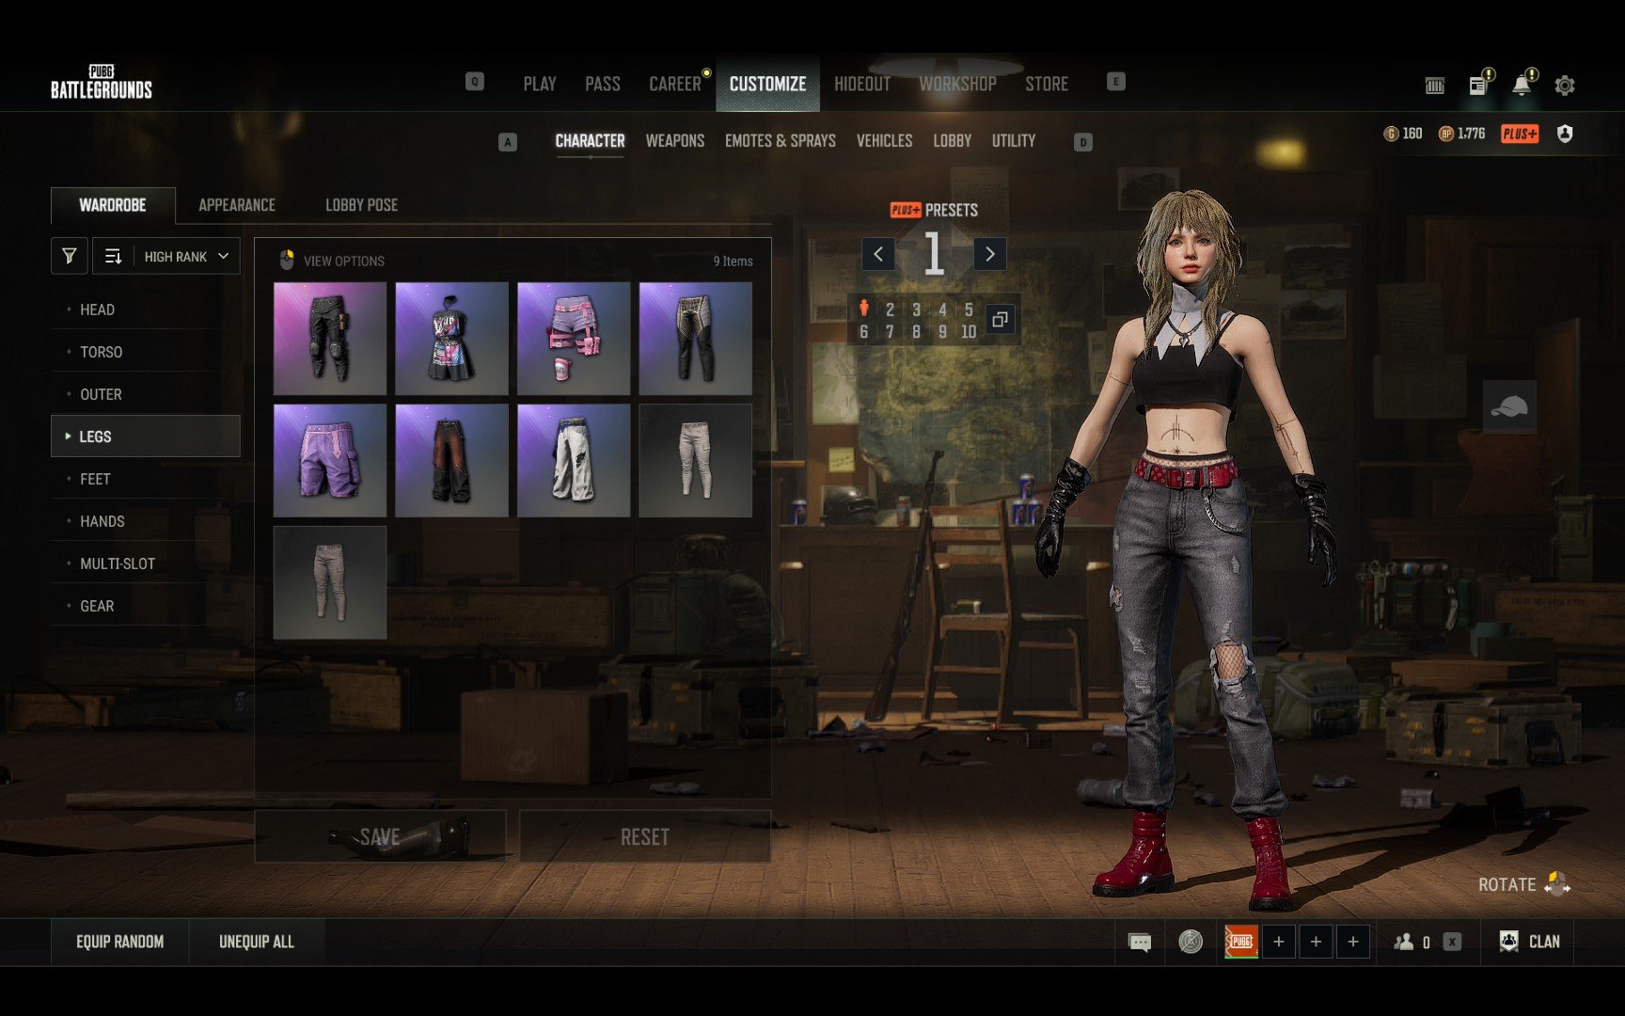This screenshot has height=1016, width=1625.
Task: Click the RESET button
Action: [x=645, y=836]
